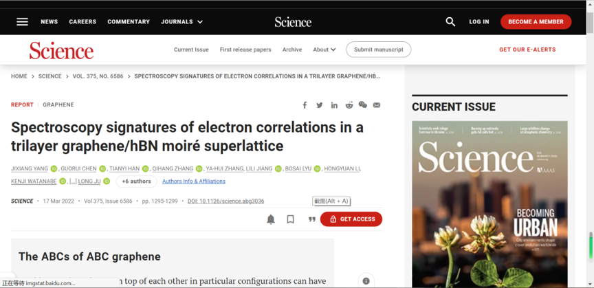Click the Science current issue cover
Screen dimensions: 594x288
(x=489, y=203)
